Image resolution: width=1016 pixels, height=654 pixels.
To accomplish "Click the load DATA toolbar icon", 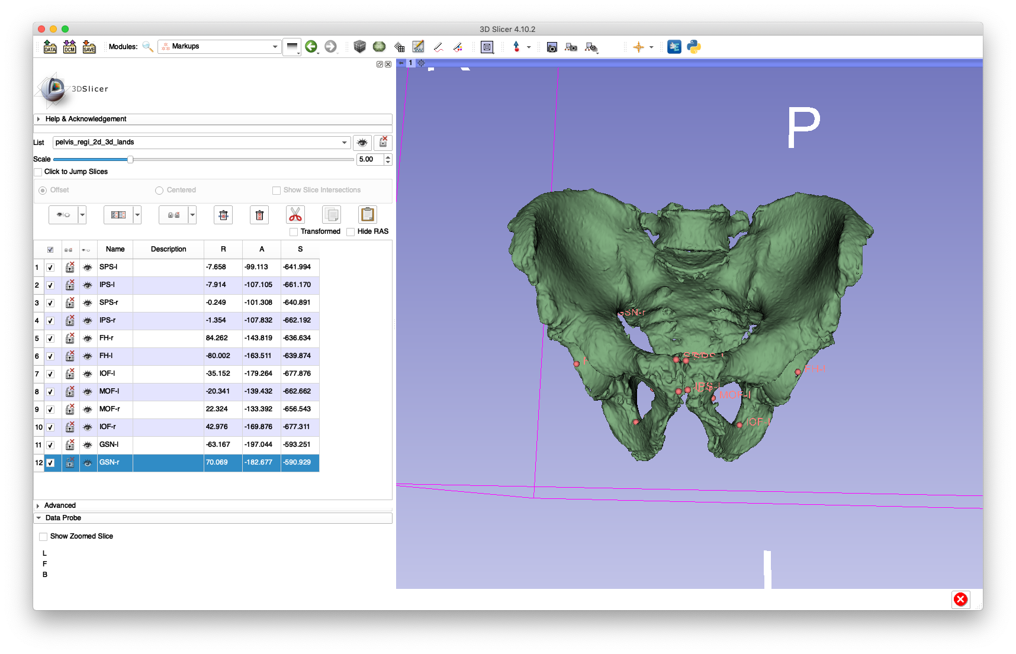I will click(x=50, y=47).
